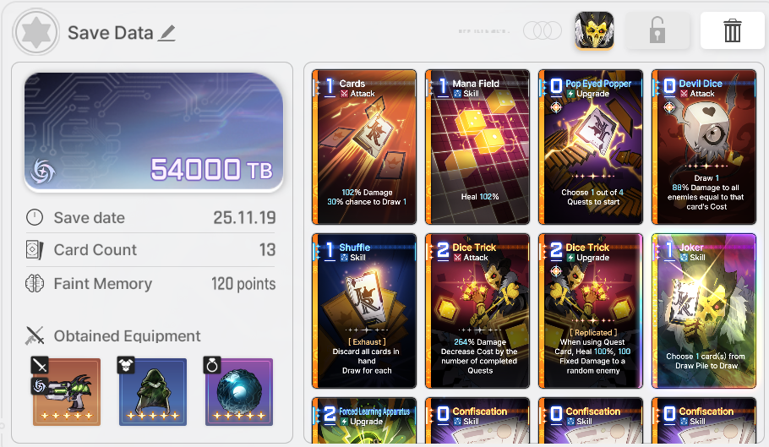Image resolution: width=769 pixels, height=447 pixels.
Task: Select the masked character portrait icon
Action: 594,30
